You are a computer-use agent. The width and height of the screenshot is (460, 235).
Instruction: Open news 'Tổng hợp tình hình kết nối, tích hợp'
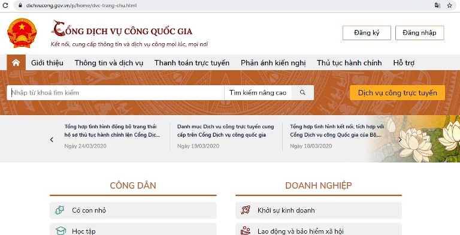pos(337,131)
